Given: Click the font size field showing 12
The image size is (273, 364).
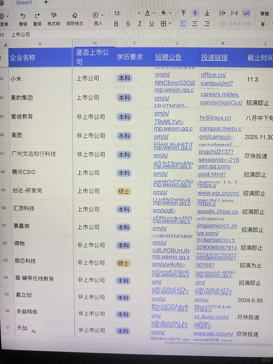Looking at the screenshot, I should point(117,13).
